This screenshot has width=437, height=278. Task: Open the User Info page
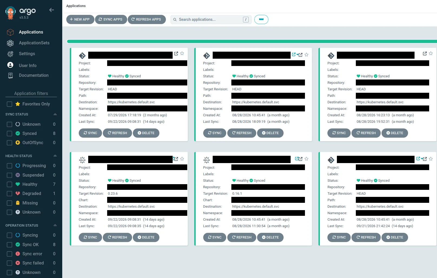[x=28, y=65]
